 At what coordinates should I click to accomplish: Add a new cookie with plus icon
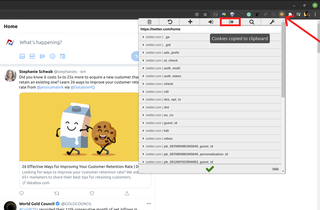coord(190,22)
